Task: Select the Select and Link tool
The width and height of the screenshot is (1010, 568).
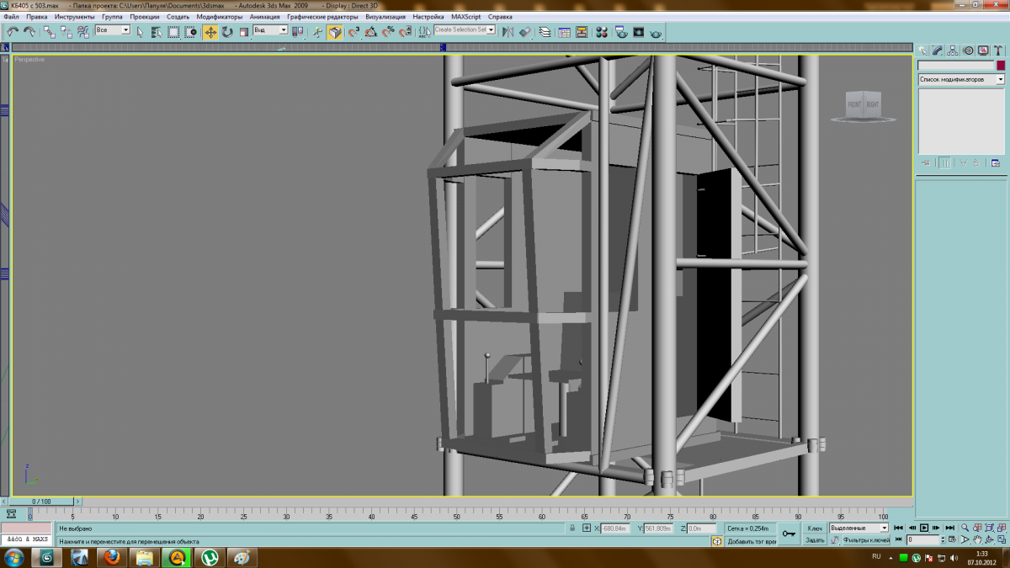Action: pyautogui.click(x=50, y=32)
